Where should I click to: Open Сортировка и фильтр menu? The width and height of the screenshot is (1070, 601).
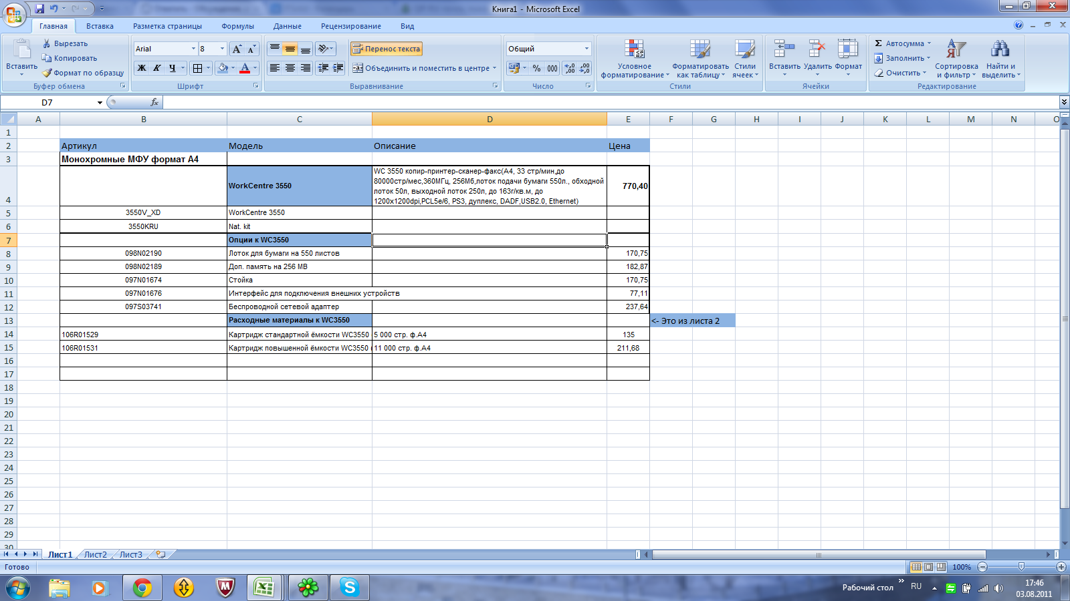coord(956,59)
